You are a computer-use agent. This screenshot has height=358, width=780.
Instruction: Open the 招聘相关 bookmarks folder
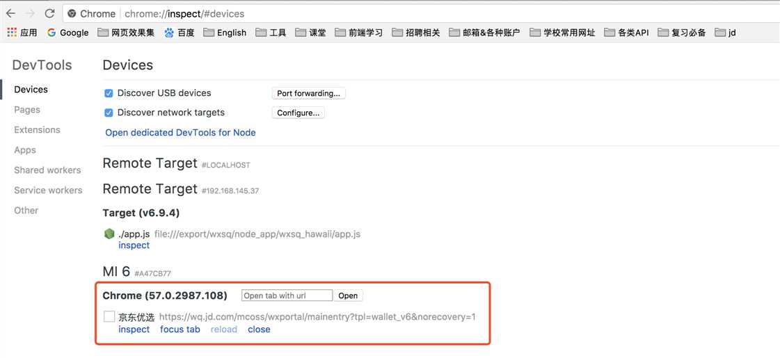tap(416, 33)
